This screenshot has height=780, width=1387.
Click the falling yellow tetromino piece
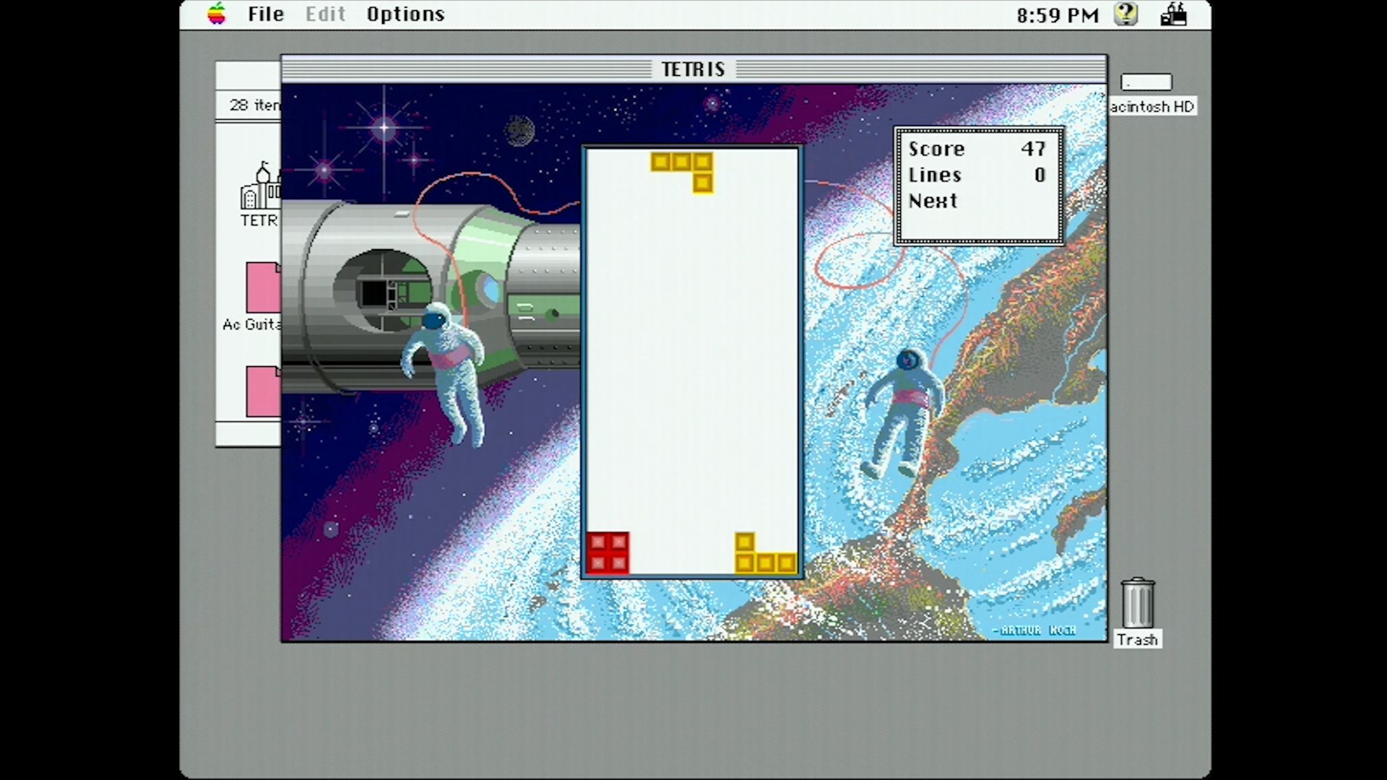pos(681,162)
